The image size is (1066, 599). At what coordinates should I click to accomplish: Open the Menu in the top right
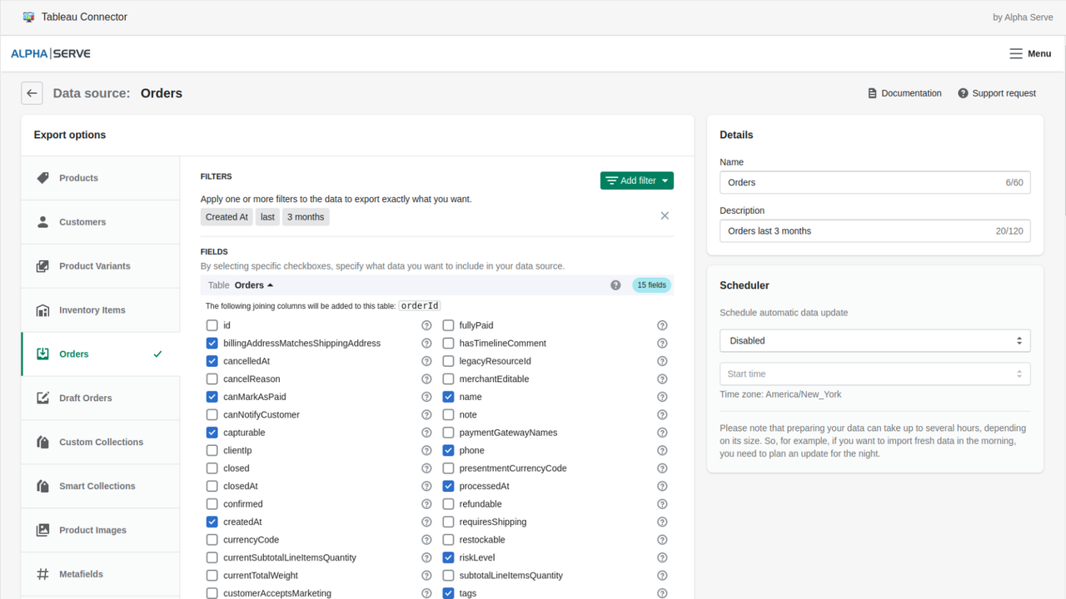[x=1029, y=53]
